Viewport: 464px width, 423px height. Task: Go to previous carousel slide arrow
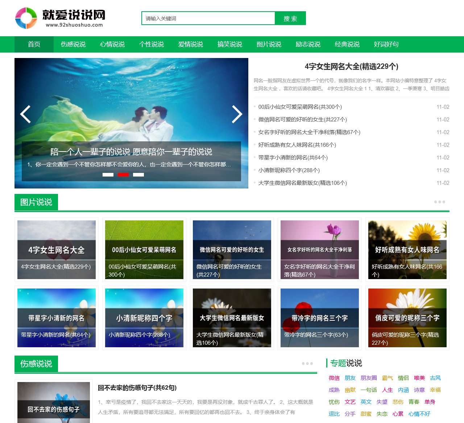pos(25,114)
